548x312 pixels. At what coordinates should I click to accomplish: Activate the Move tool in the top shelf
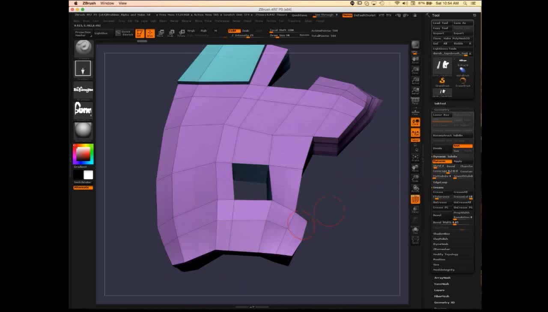(160, 33)
